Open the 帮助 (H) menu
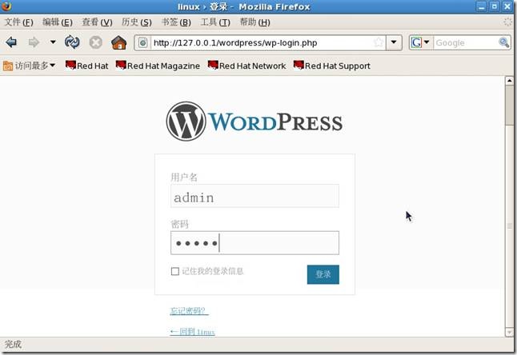 (x=254, y=22)
